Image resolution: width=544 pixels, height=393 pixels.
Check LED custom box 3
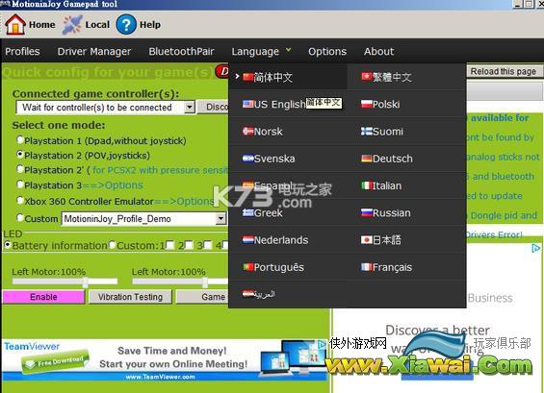(x=207, y=245)
